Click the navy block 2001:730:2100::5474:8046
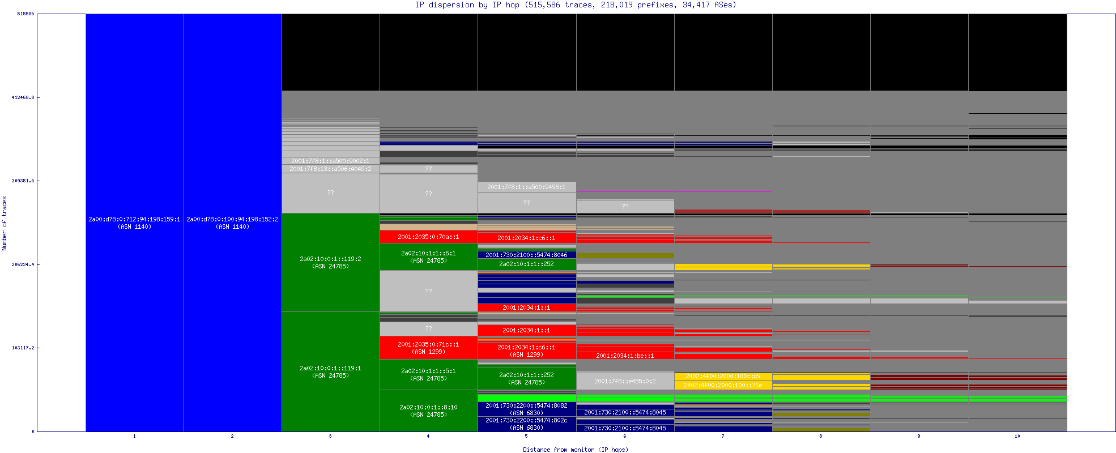 (527, 255)
